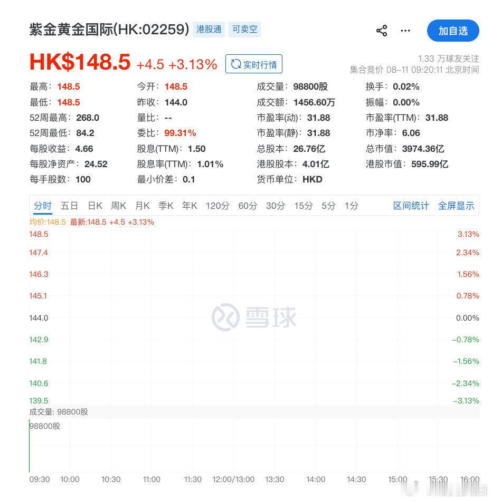Click the 11:30 time axis label
This screenshot has height=501, width=492.
pyautogui.click(x=193, y=479)
